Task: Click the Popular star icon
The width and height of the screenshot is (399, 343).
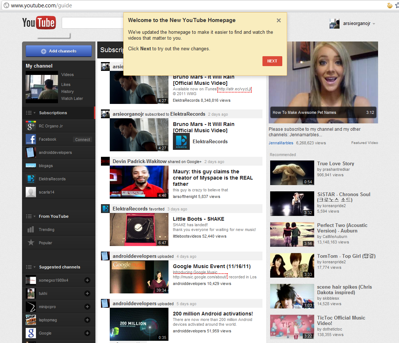Action: pyautogui.click(x=31, y=242)
